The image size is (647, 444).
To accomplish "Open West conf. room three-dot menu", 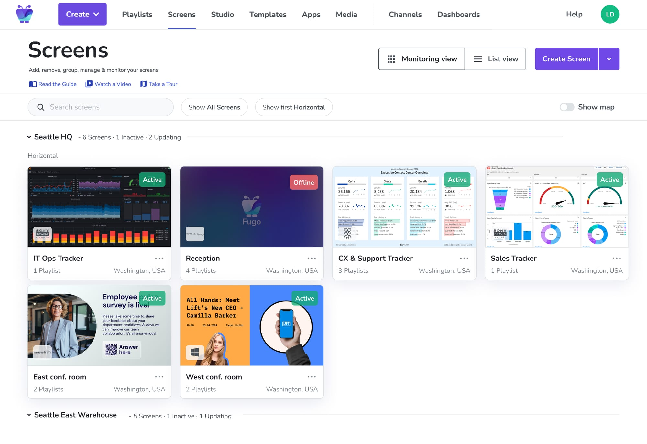I will pos(312,377).
